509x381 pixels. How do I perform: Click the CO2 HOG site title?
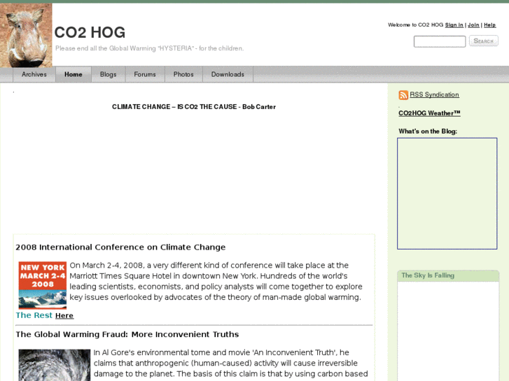(x=90, y=32)
